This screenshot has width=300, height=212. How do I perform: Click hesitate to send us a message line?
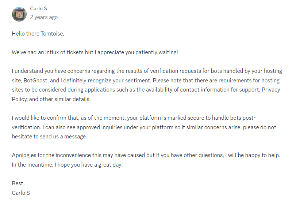49,137
